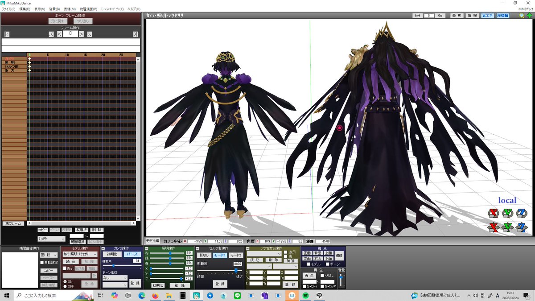
Task: Click the timeline horizontal scrollbar
Action: pos(82,223)
